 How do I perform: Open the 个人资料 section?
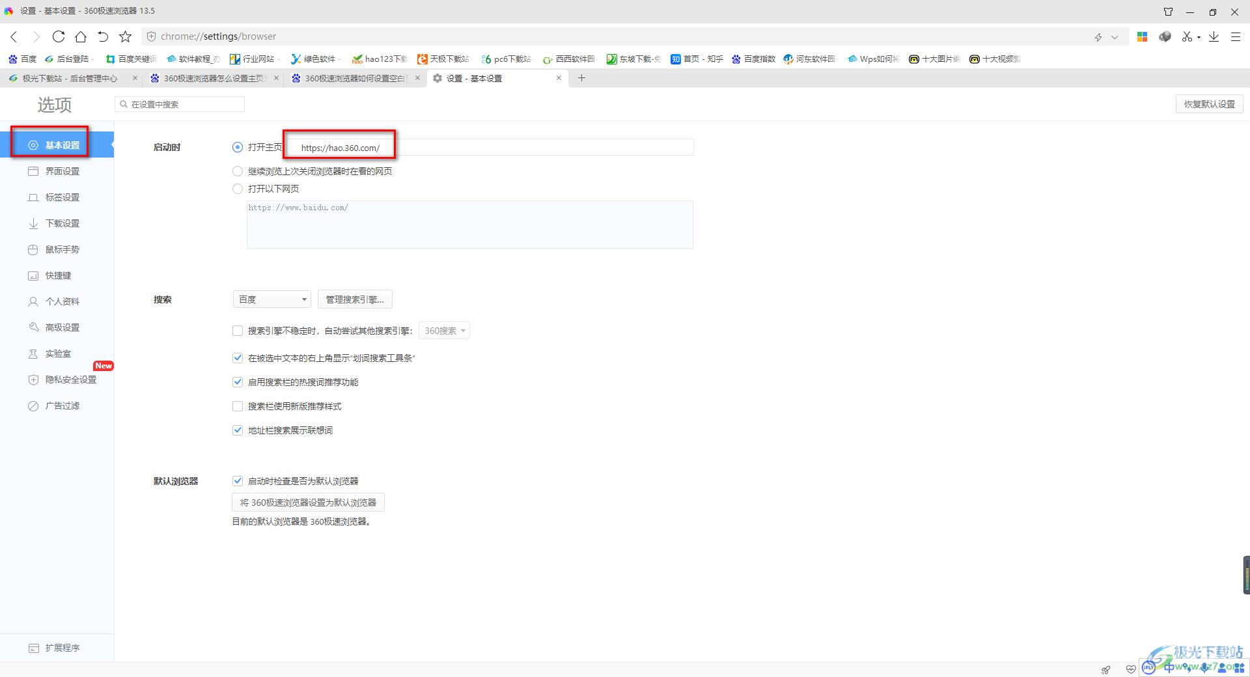[x=57, y=301]
